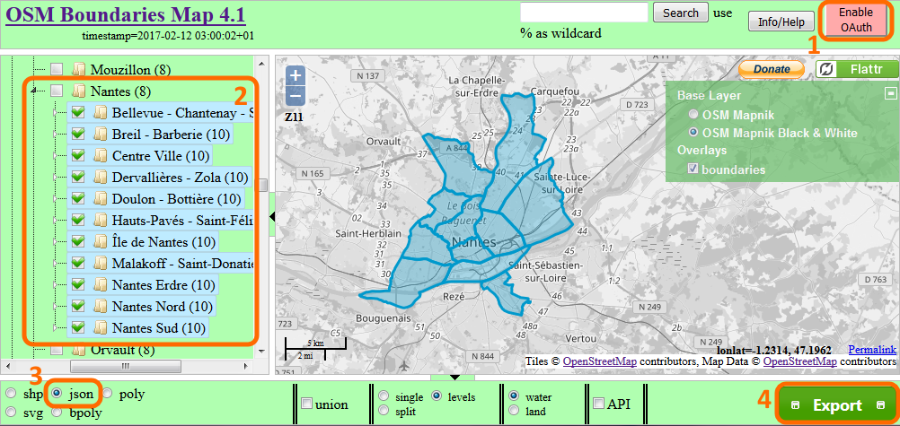Click the Donate button
Image resolution: width=900 pixels, height=426 pixels.
(x=772, y=69)
